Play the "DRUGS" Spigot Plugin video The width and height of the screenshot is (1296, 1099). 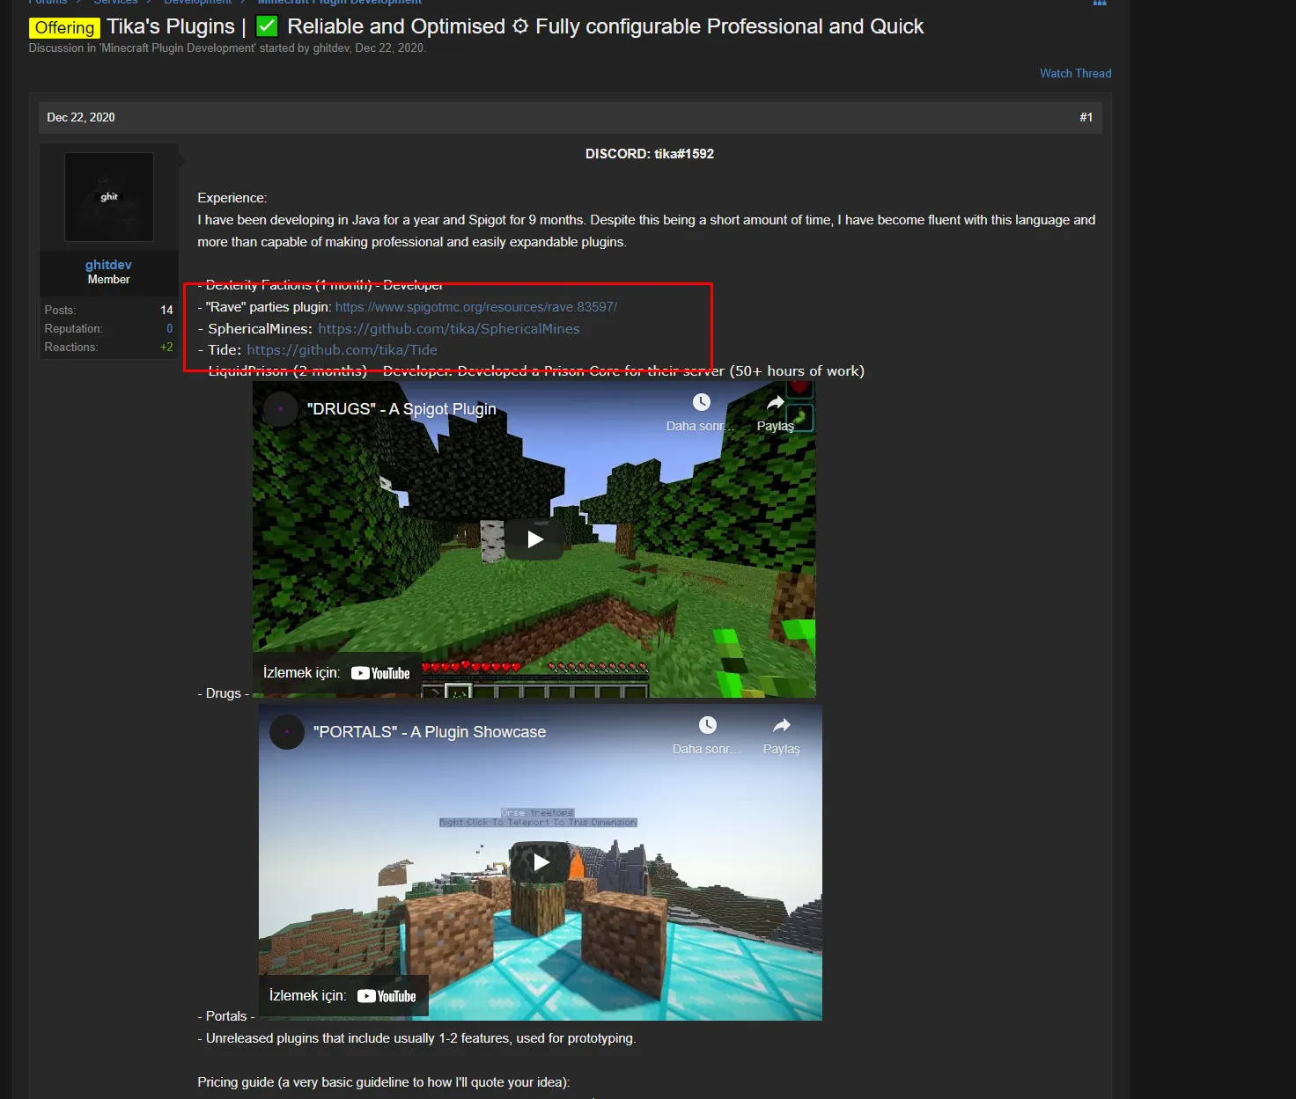click(534, 539)
